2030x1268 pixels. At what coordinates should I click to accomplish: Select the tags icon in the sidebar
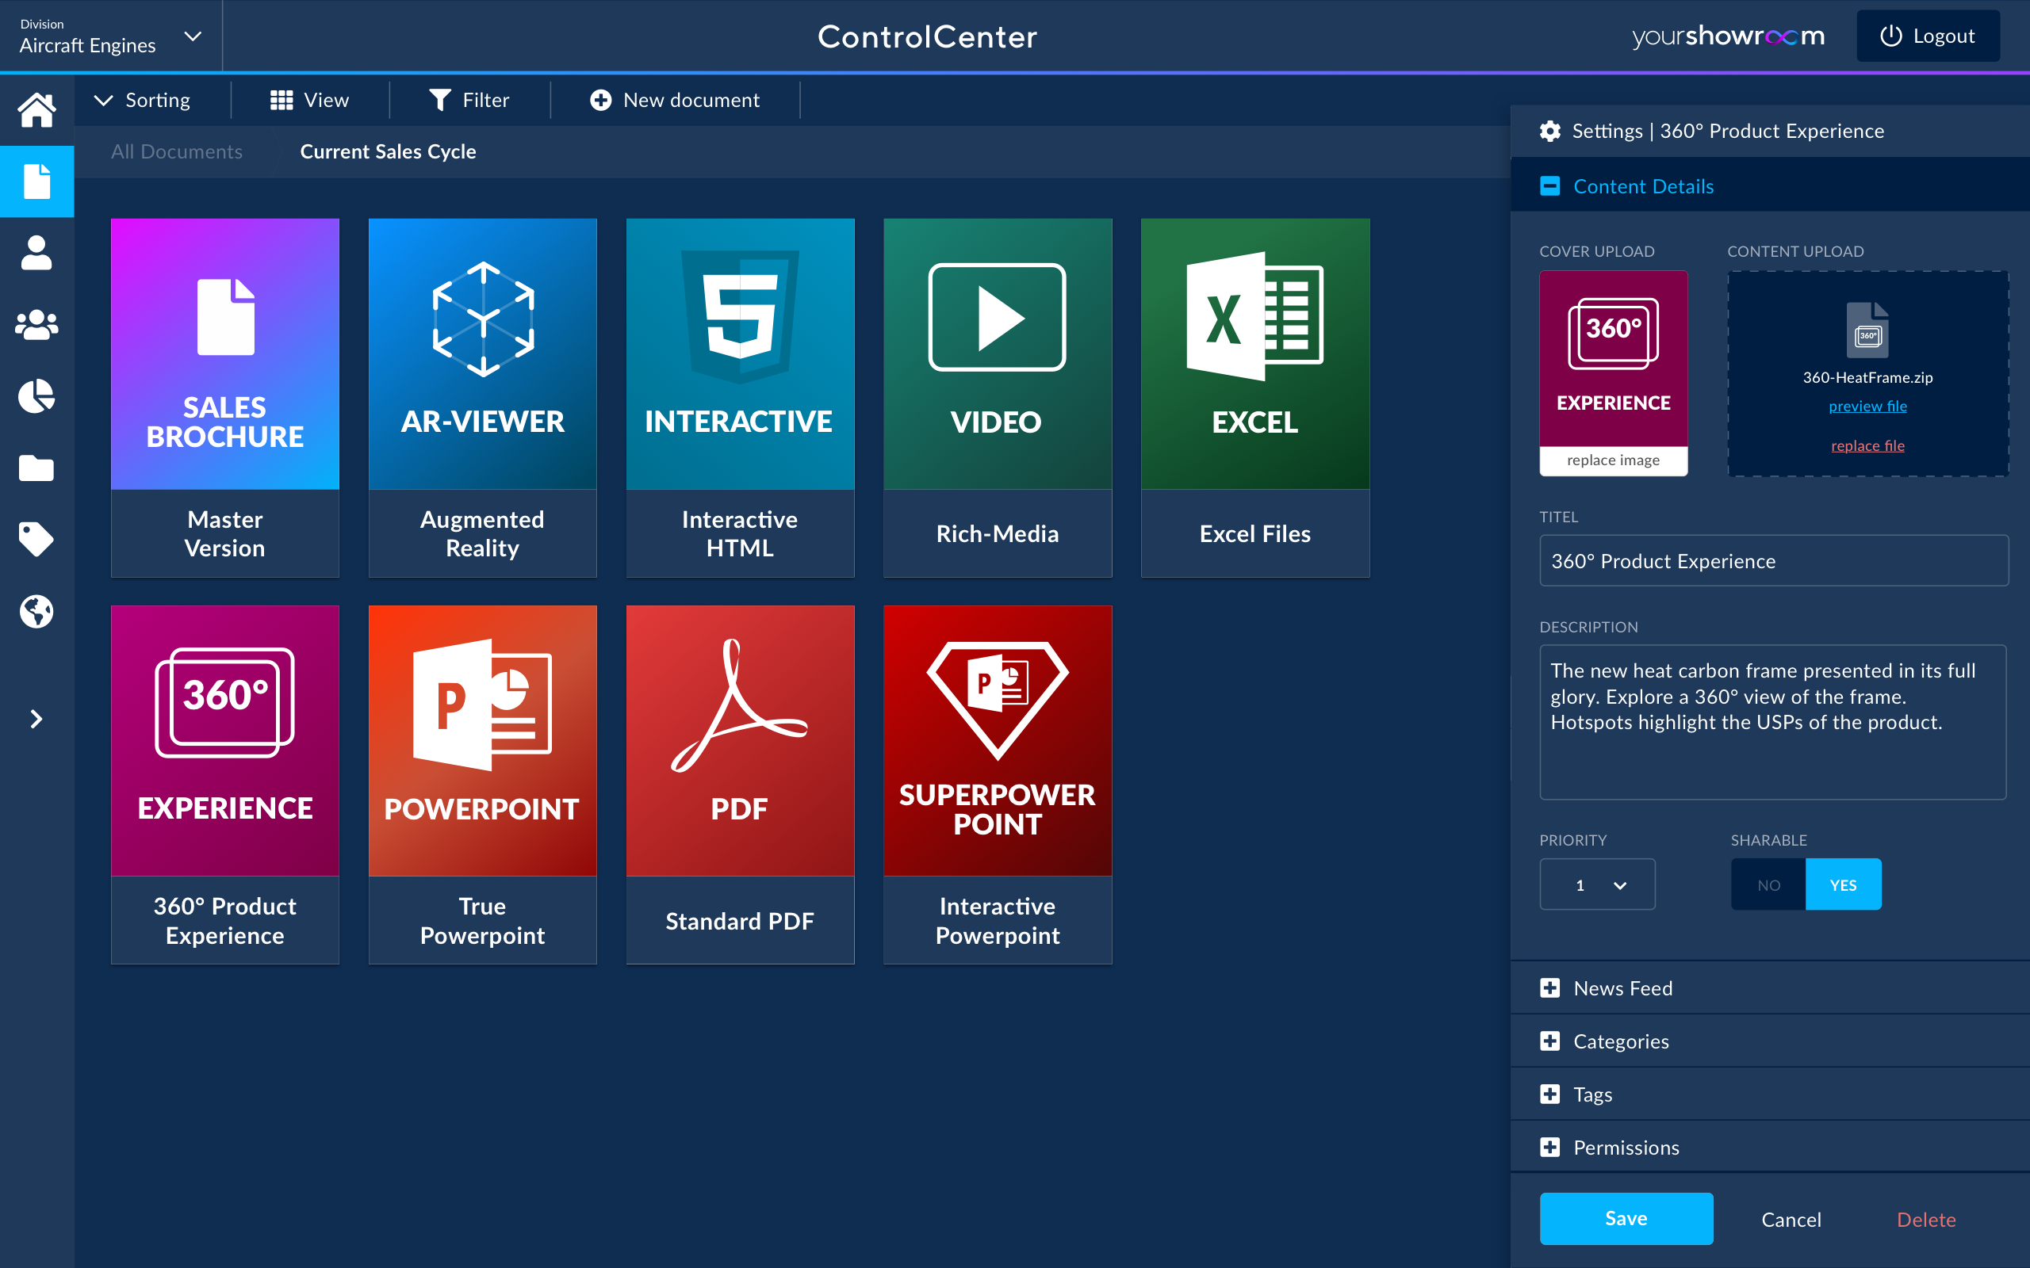pyautogui.click(x=37, y=540)
